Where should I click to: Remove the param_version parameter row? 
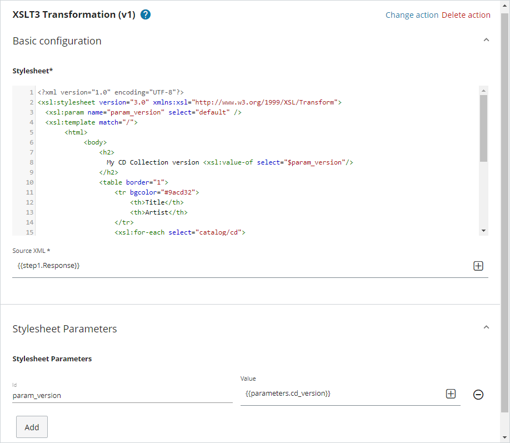tap(478, 395)
